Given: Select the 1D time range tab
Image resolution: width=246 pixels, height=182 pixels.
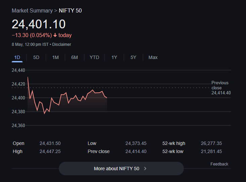Looking at the screenshot, I should tap(17, 57).
